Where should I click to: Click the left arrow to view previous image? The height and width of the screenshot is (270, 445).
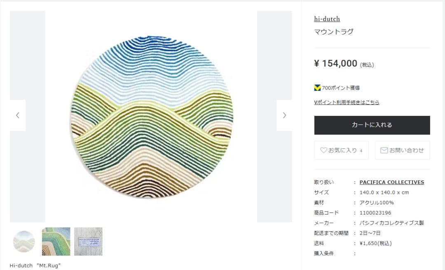coord(17,115)
